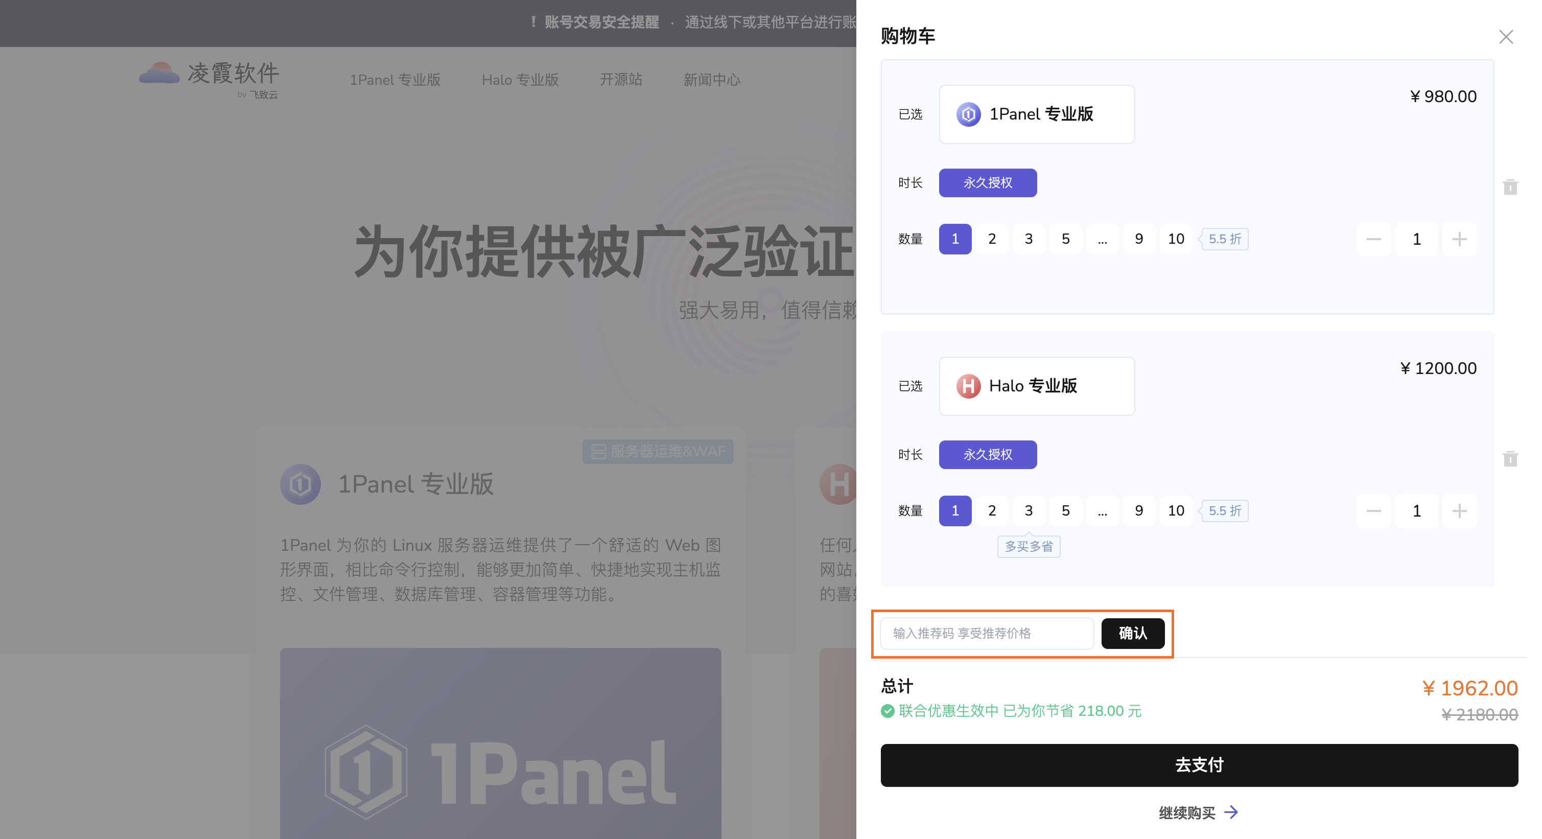
Task: Click the green check icon beside 联合优惠生效中
Action: pos(887,711)
